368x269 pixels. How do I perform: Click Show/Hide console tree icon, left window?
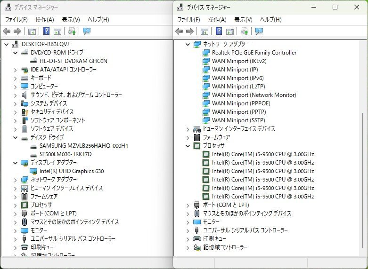pyautogui.click(x=32, y=31)
